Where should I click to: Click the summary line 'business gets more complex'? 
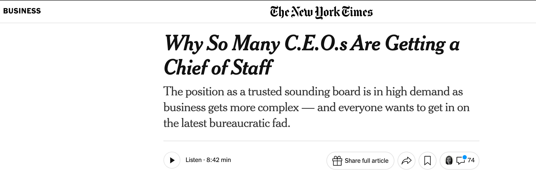231,107
